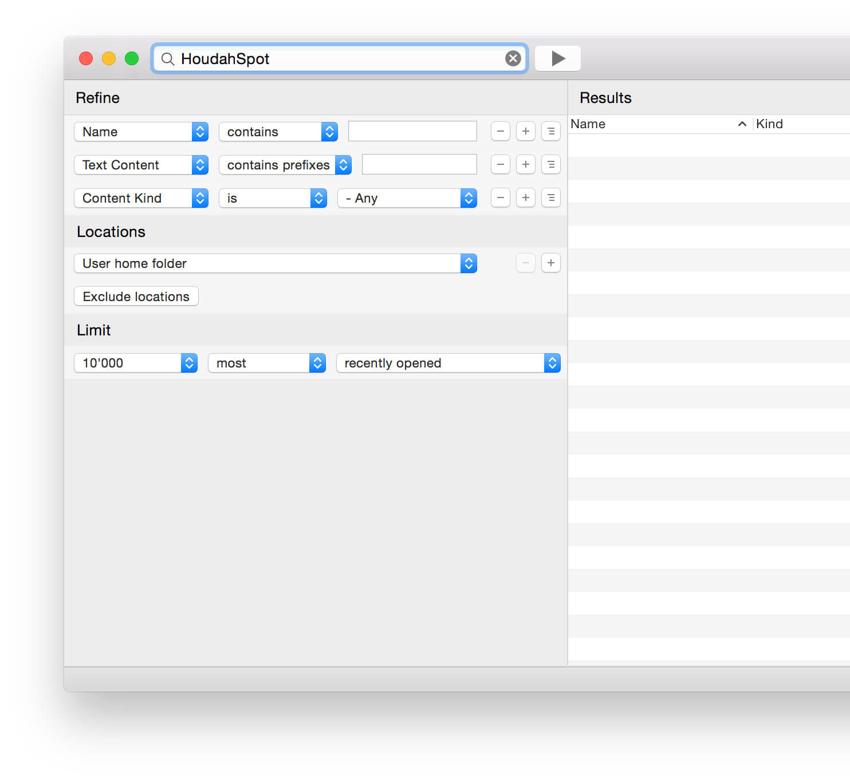Open options for the Name criterion row
Image resolution: width=850 pixels, height=783 pixels.
point(550,131)
